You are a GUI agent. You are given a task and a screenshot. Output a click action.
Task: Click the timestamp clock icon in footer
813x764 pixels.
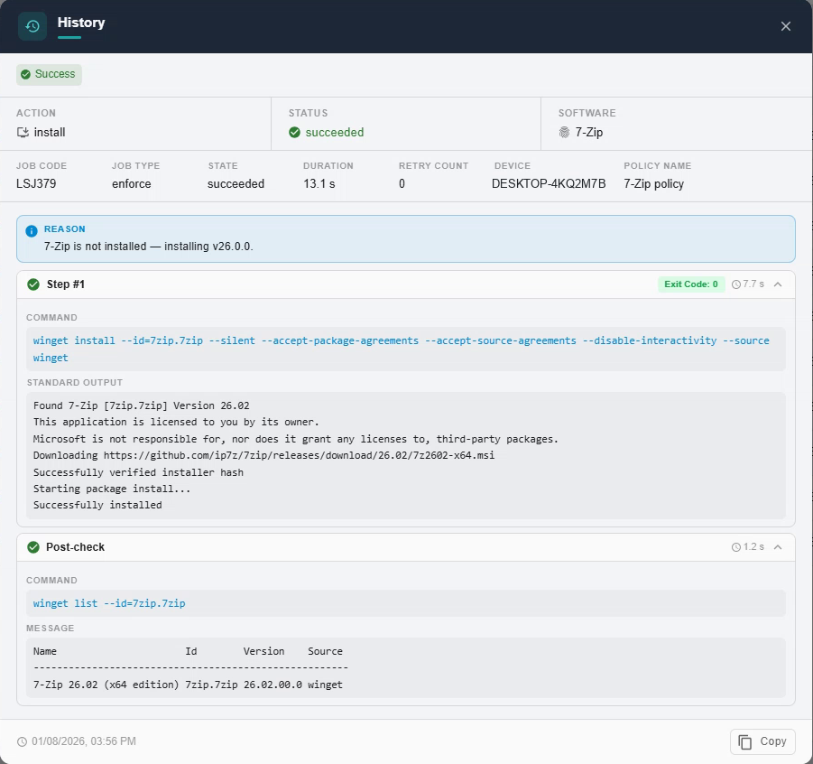tap(22, 741)
